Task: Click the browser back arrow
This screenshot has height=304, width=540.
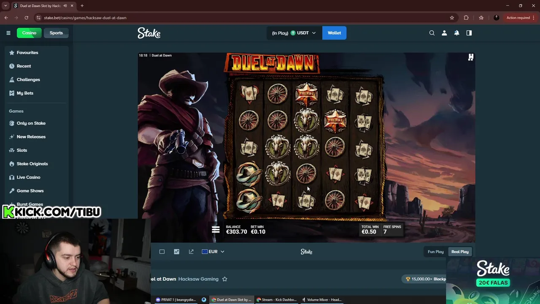Action: coord(6,18)
